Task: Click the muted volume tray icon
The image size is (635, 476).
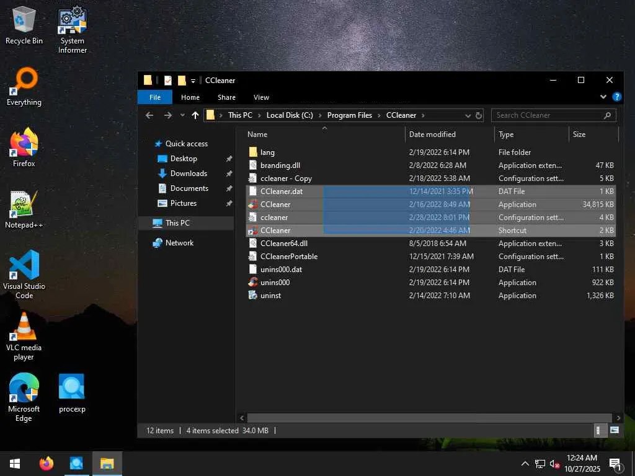Action: pos(554,464)
